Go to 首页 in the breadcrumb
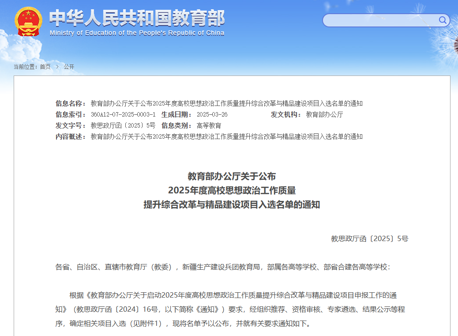Image resolution: width=458 pixels, height=336 pixels. pyautogui.click(x=45, y=67)
